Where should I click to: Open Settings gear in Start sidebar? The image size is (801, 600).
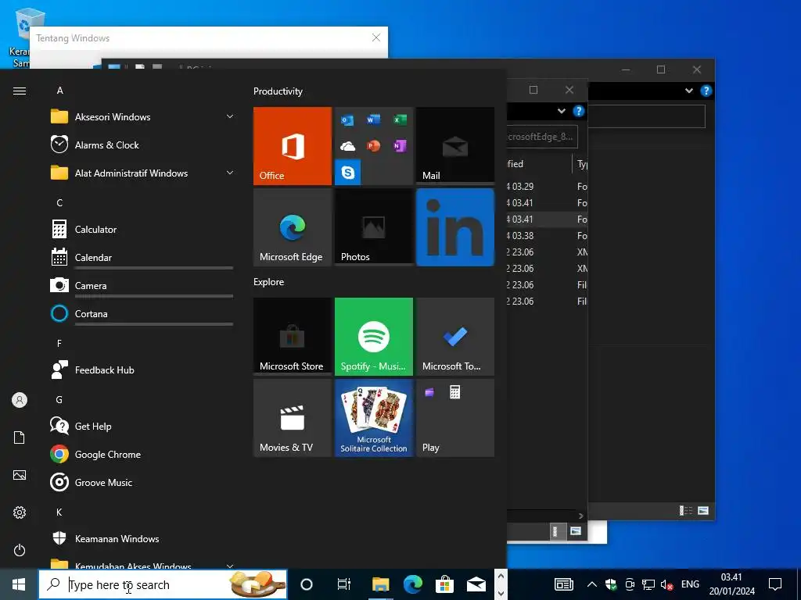click(x=20, y=512)
